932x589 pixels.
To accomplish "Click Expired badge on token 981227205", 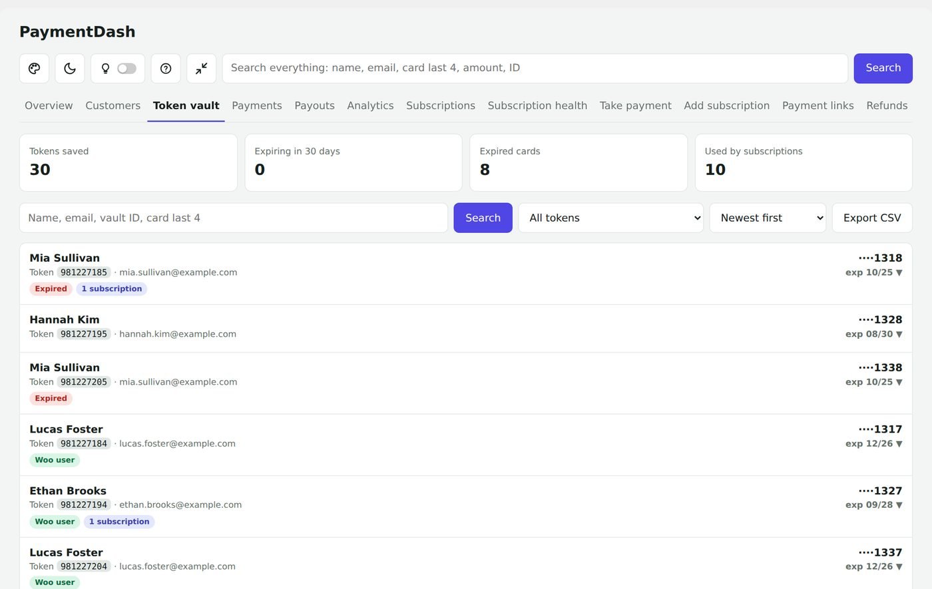I will [x=51, y=399].
